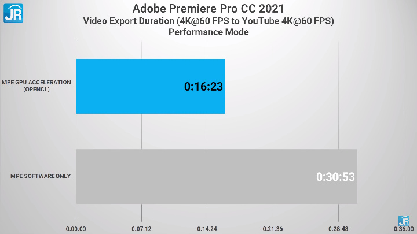Click the Performance Mode heading text

click(209, 32)
